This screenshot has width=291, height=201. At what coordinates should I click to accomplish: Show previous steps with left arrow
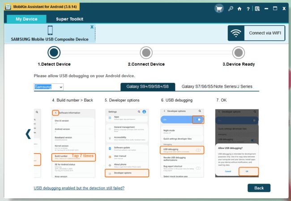point(28,134)
